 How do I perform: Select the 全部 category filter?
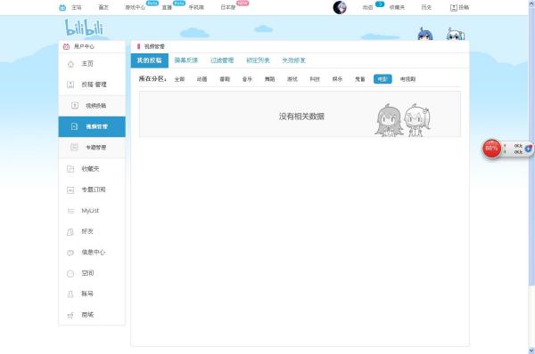pos(179,79)
